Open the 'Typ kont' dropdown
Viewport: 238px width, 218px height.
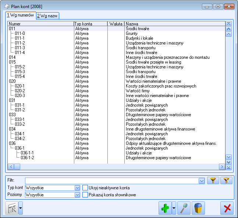click(x=77, y=188)
